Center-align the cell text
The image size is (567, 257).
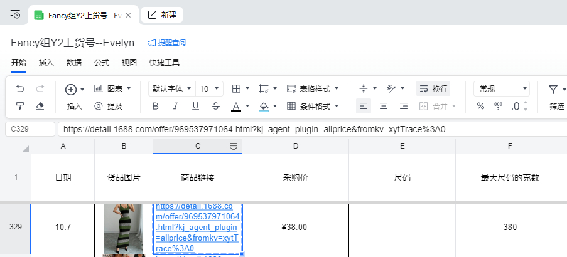384,106
